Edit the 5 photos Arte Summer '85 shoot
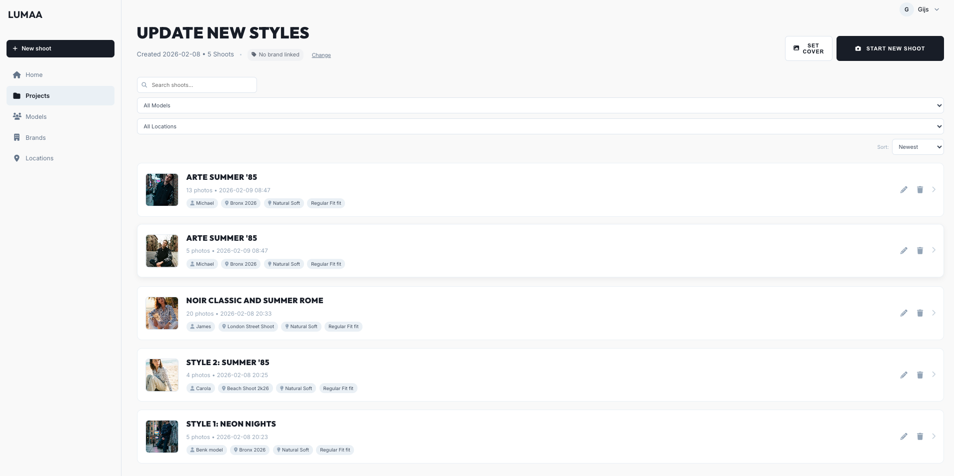 (x=903, y=251)
